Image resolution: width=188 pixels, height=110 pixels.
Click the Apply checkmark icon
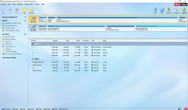click(3, 10)
